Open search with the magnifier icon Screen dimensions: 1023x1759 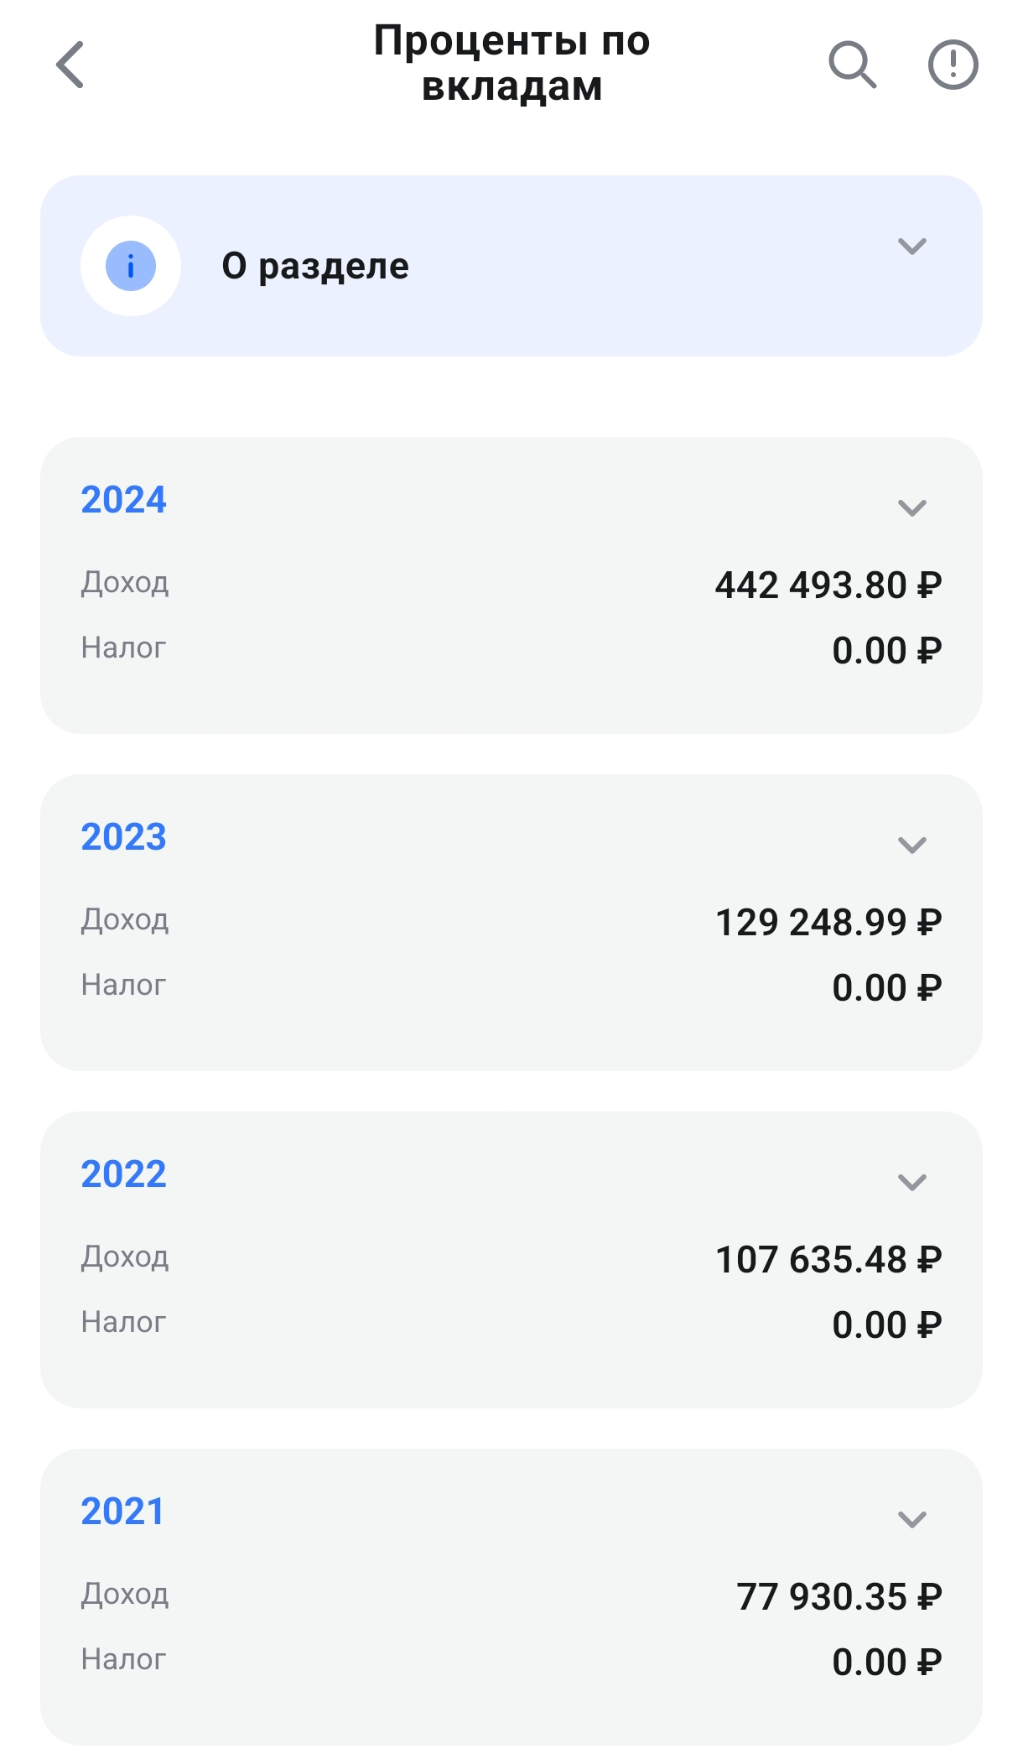(x=852, y=65)
